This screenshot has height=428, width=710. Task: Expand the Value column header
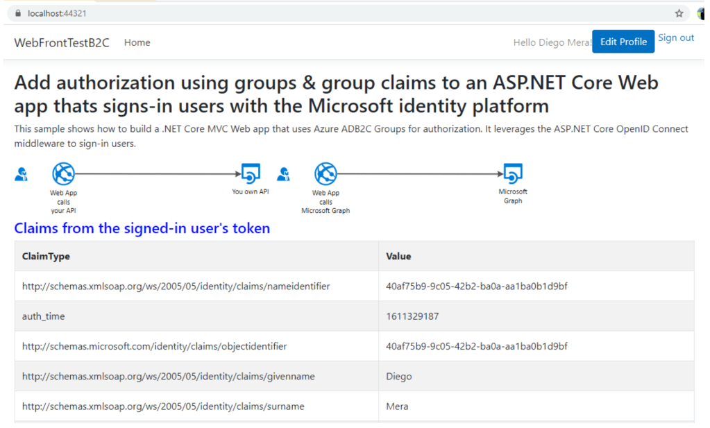[396, 256]
